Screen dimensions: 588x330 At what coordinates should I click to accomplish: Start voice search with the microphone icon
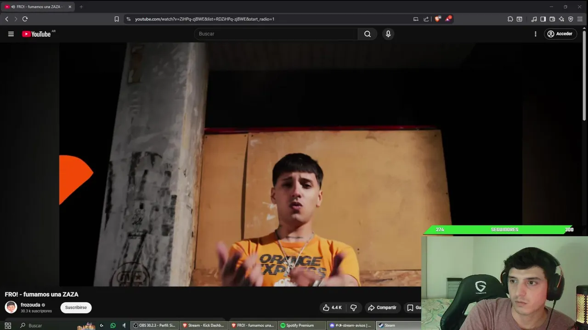(x=388, y=34)
